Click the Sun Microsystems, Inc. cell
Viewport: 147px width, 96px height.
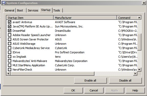coord(69,26)
